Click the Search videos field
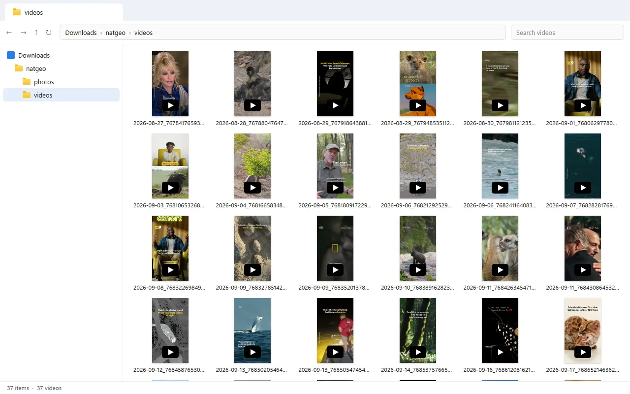This screenshot has height=394, width=630. tap(567, 33)
